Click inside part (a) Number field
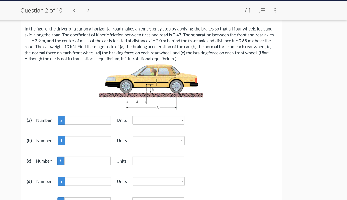347x200 pixels. tap(87, 120)
